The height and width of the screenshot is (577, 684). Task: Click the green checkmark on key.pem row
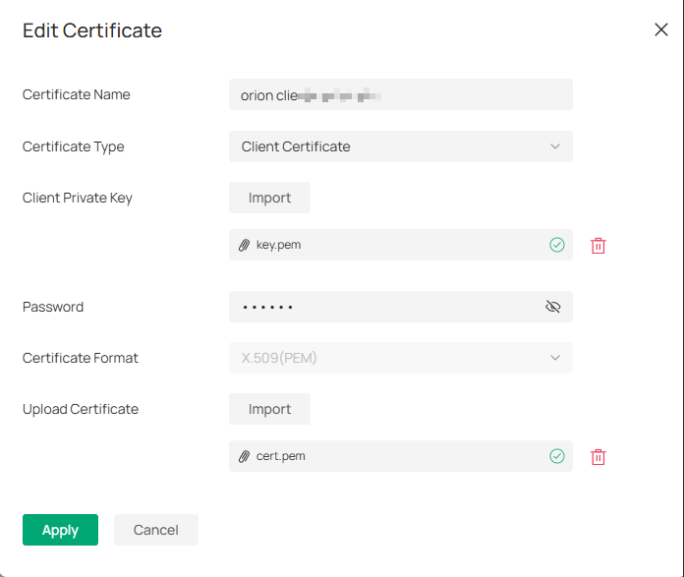coord(557,245)
